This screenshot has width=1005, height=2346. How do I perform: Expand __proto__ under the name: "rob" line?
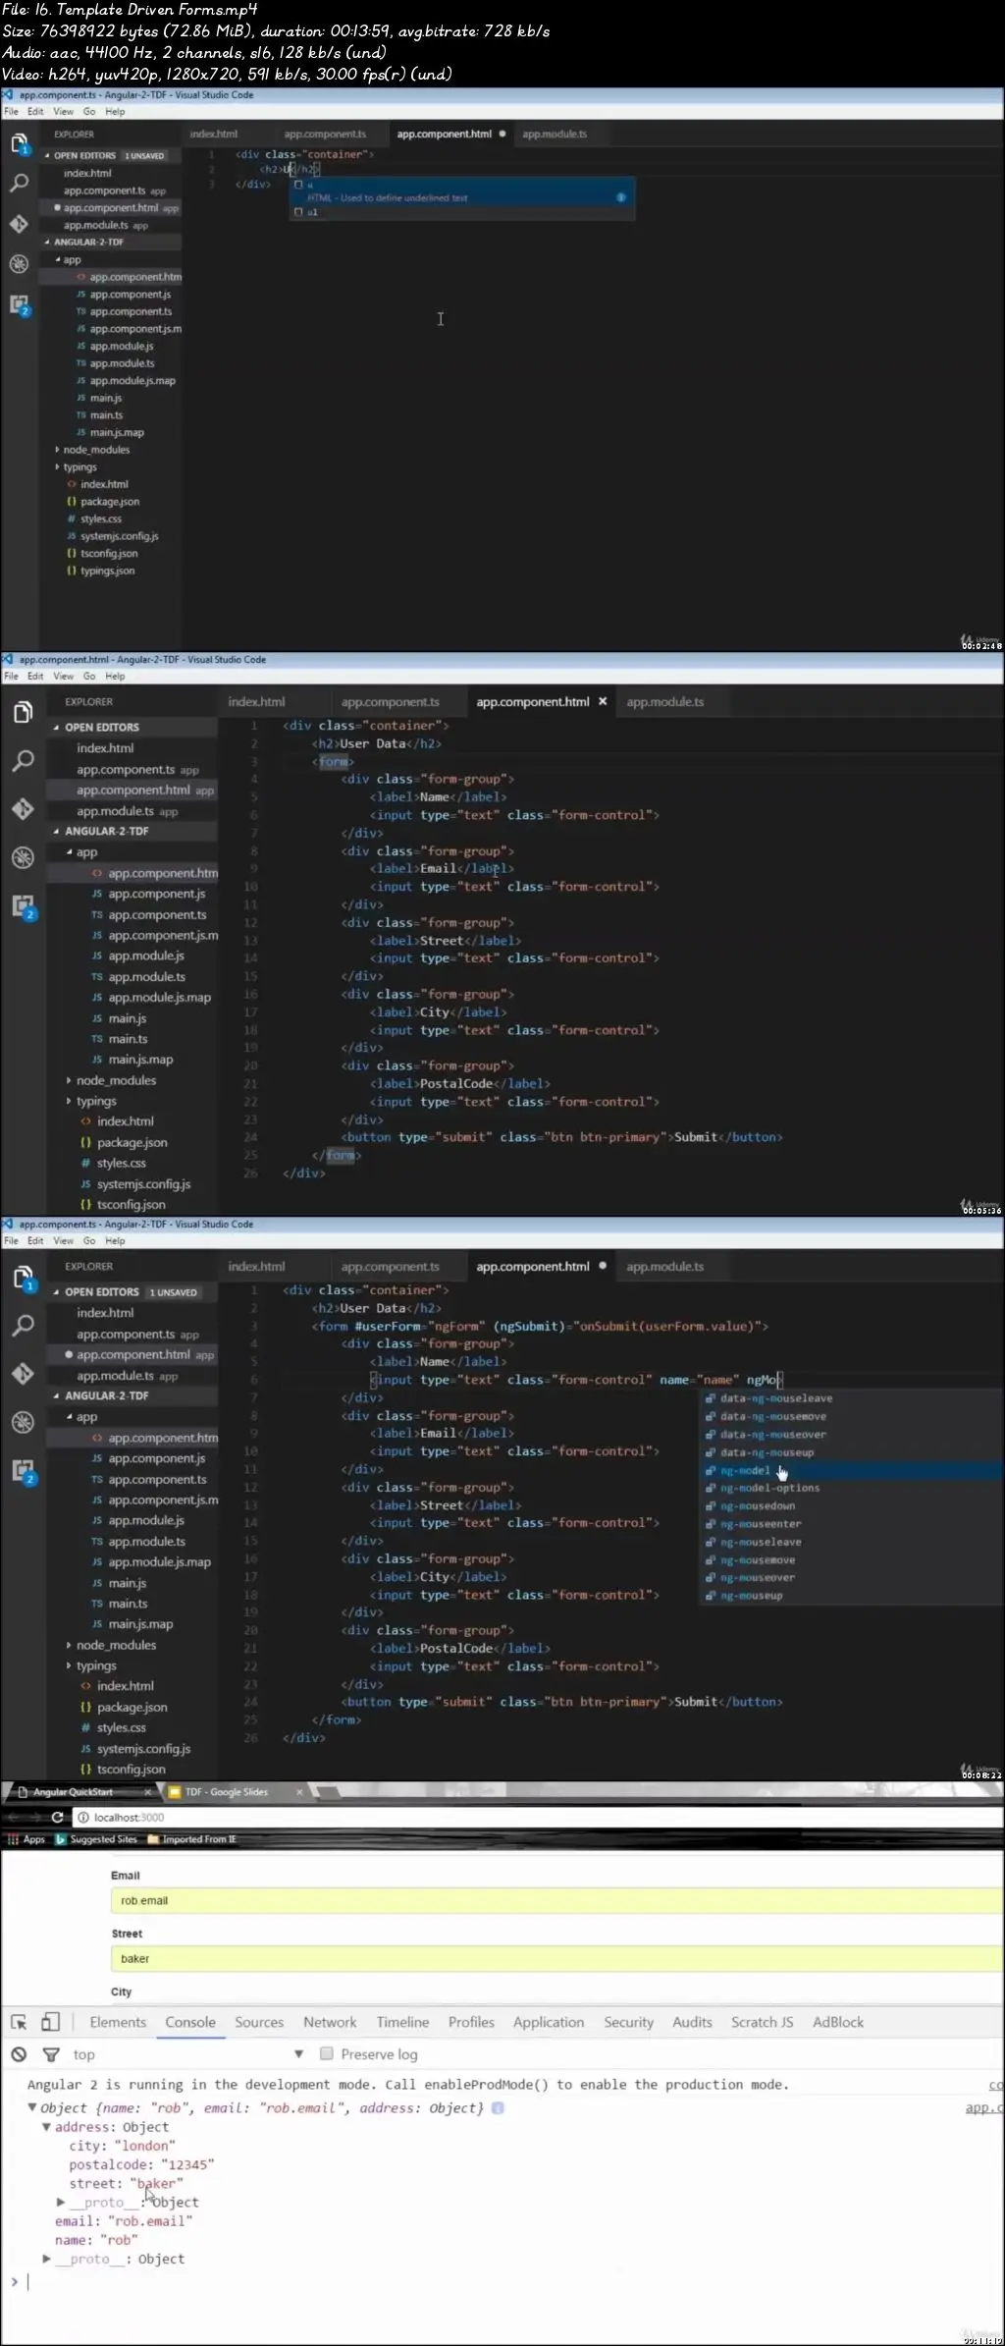pyautogui.click(x=46, y=2259)
